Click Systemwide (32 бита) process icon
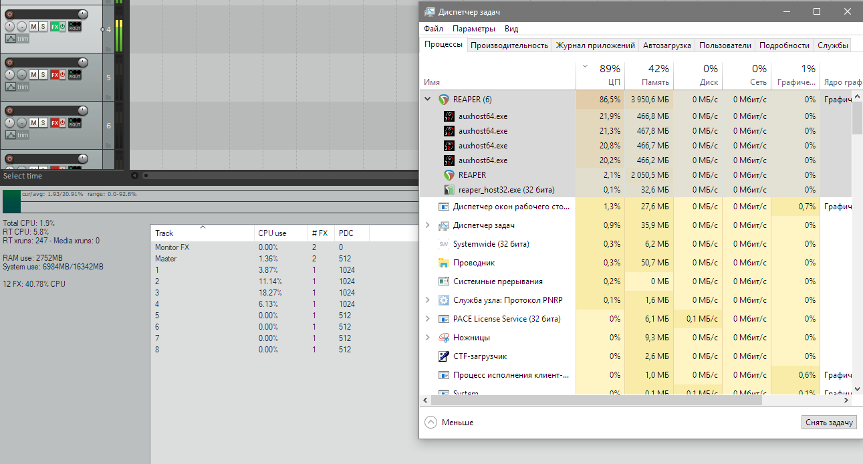Screen dimensions: 863x464 443,244
